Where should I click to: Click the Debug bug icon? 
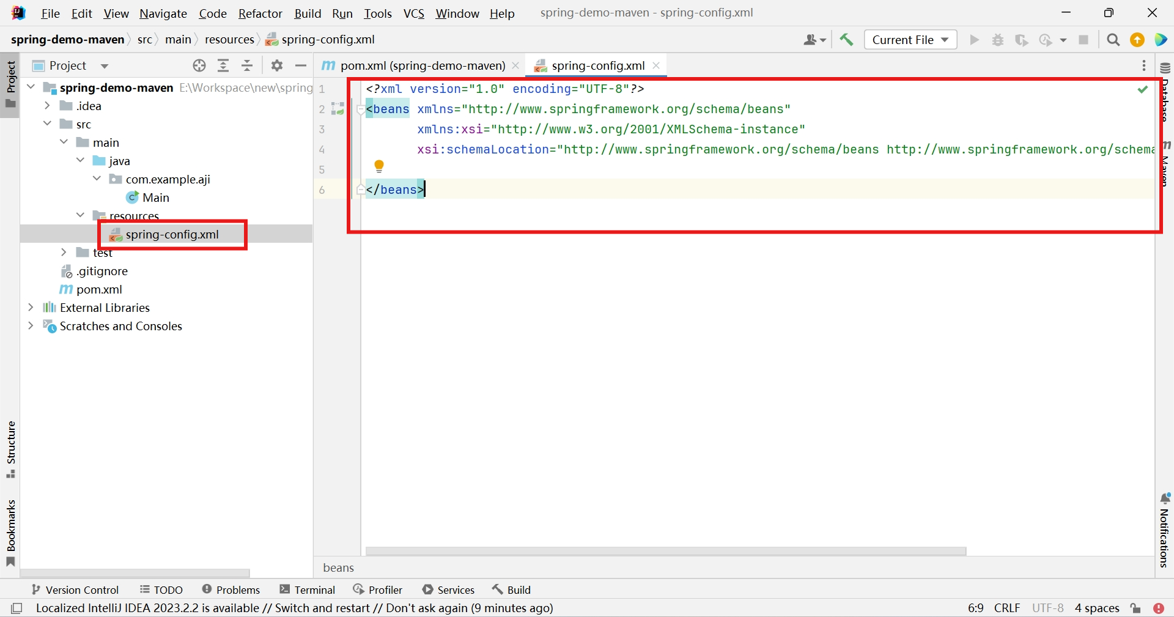coord(998,40)
